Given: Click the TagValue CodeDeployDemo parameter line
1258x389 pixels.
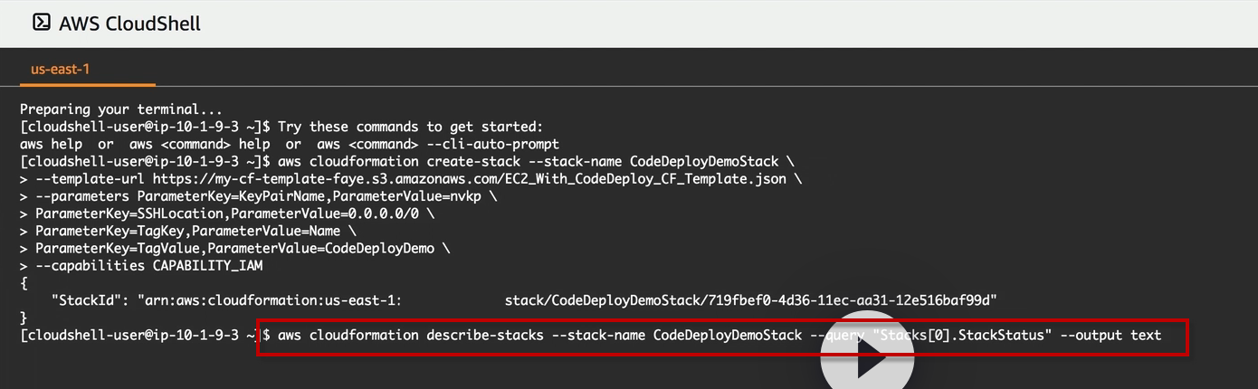Looking at the screenshot, I should point(243,249).
